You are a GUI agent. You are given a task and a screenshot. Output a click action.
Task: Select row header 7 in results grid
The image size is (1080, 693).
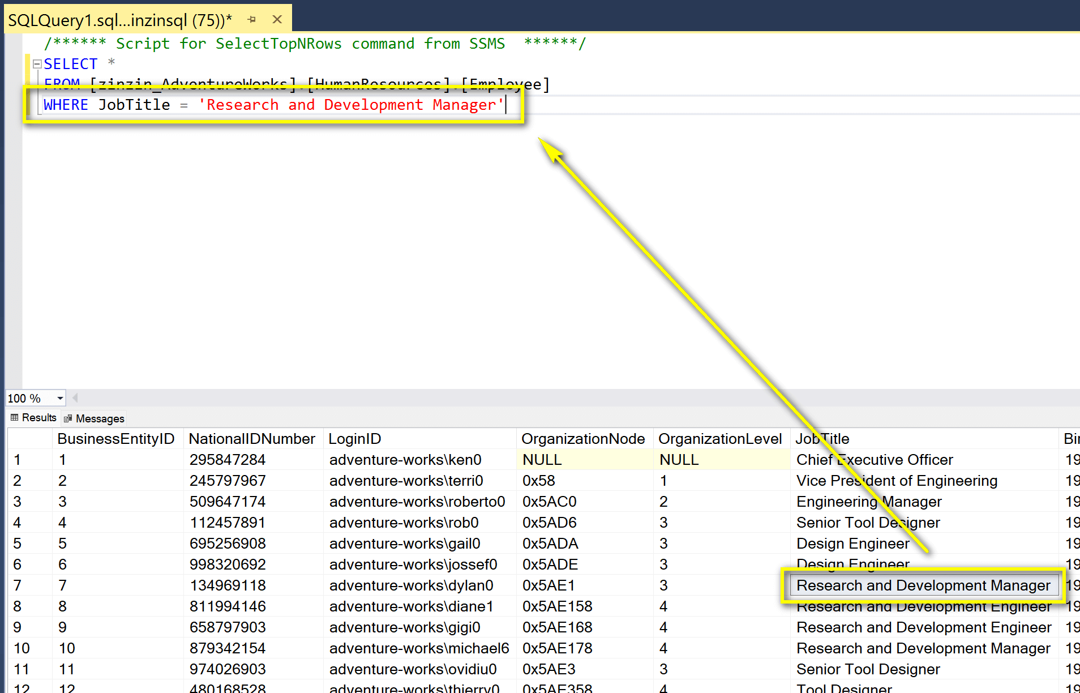(29, 585)
